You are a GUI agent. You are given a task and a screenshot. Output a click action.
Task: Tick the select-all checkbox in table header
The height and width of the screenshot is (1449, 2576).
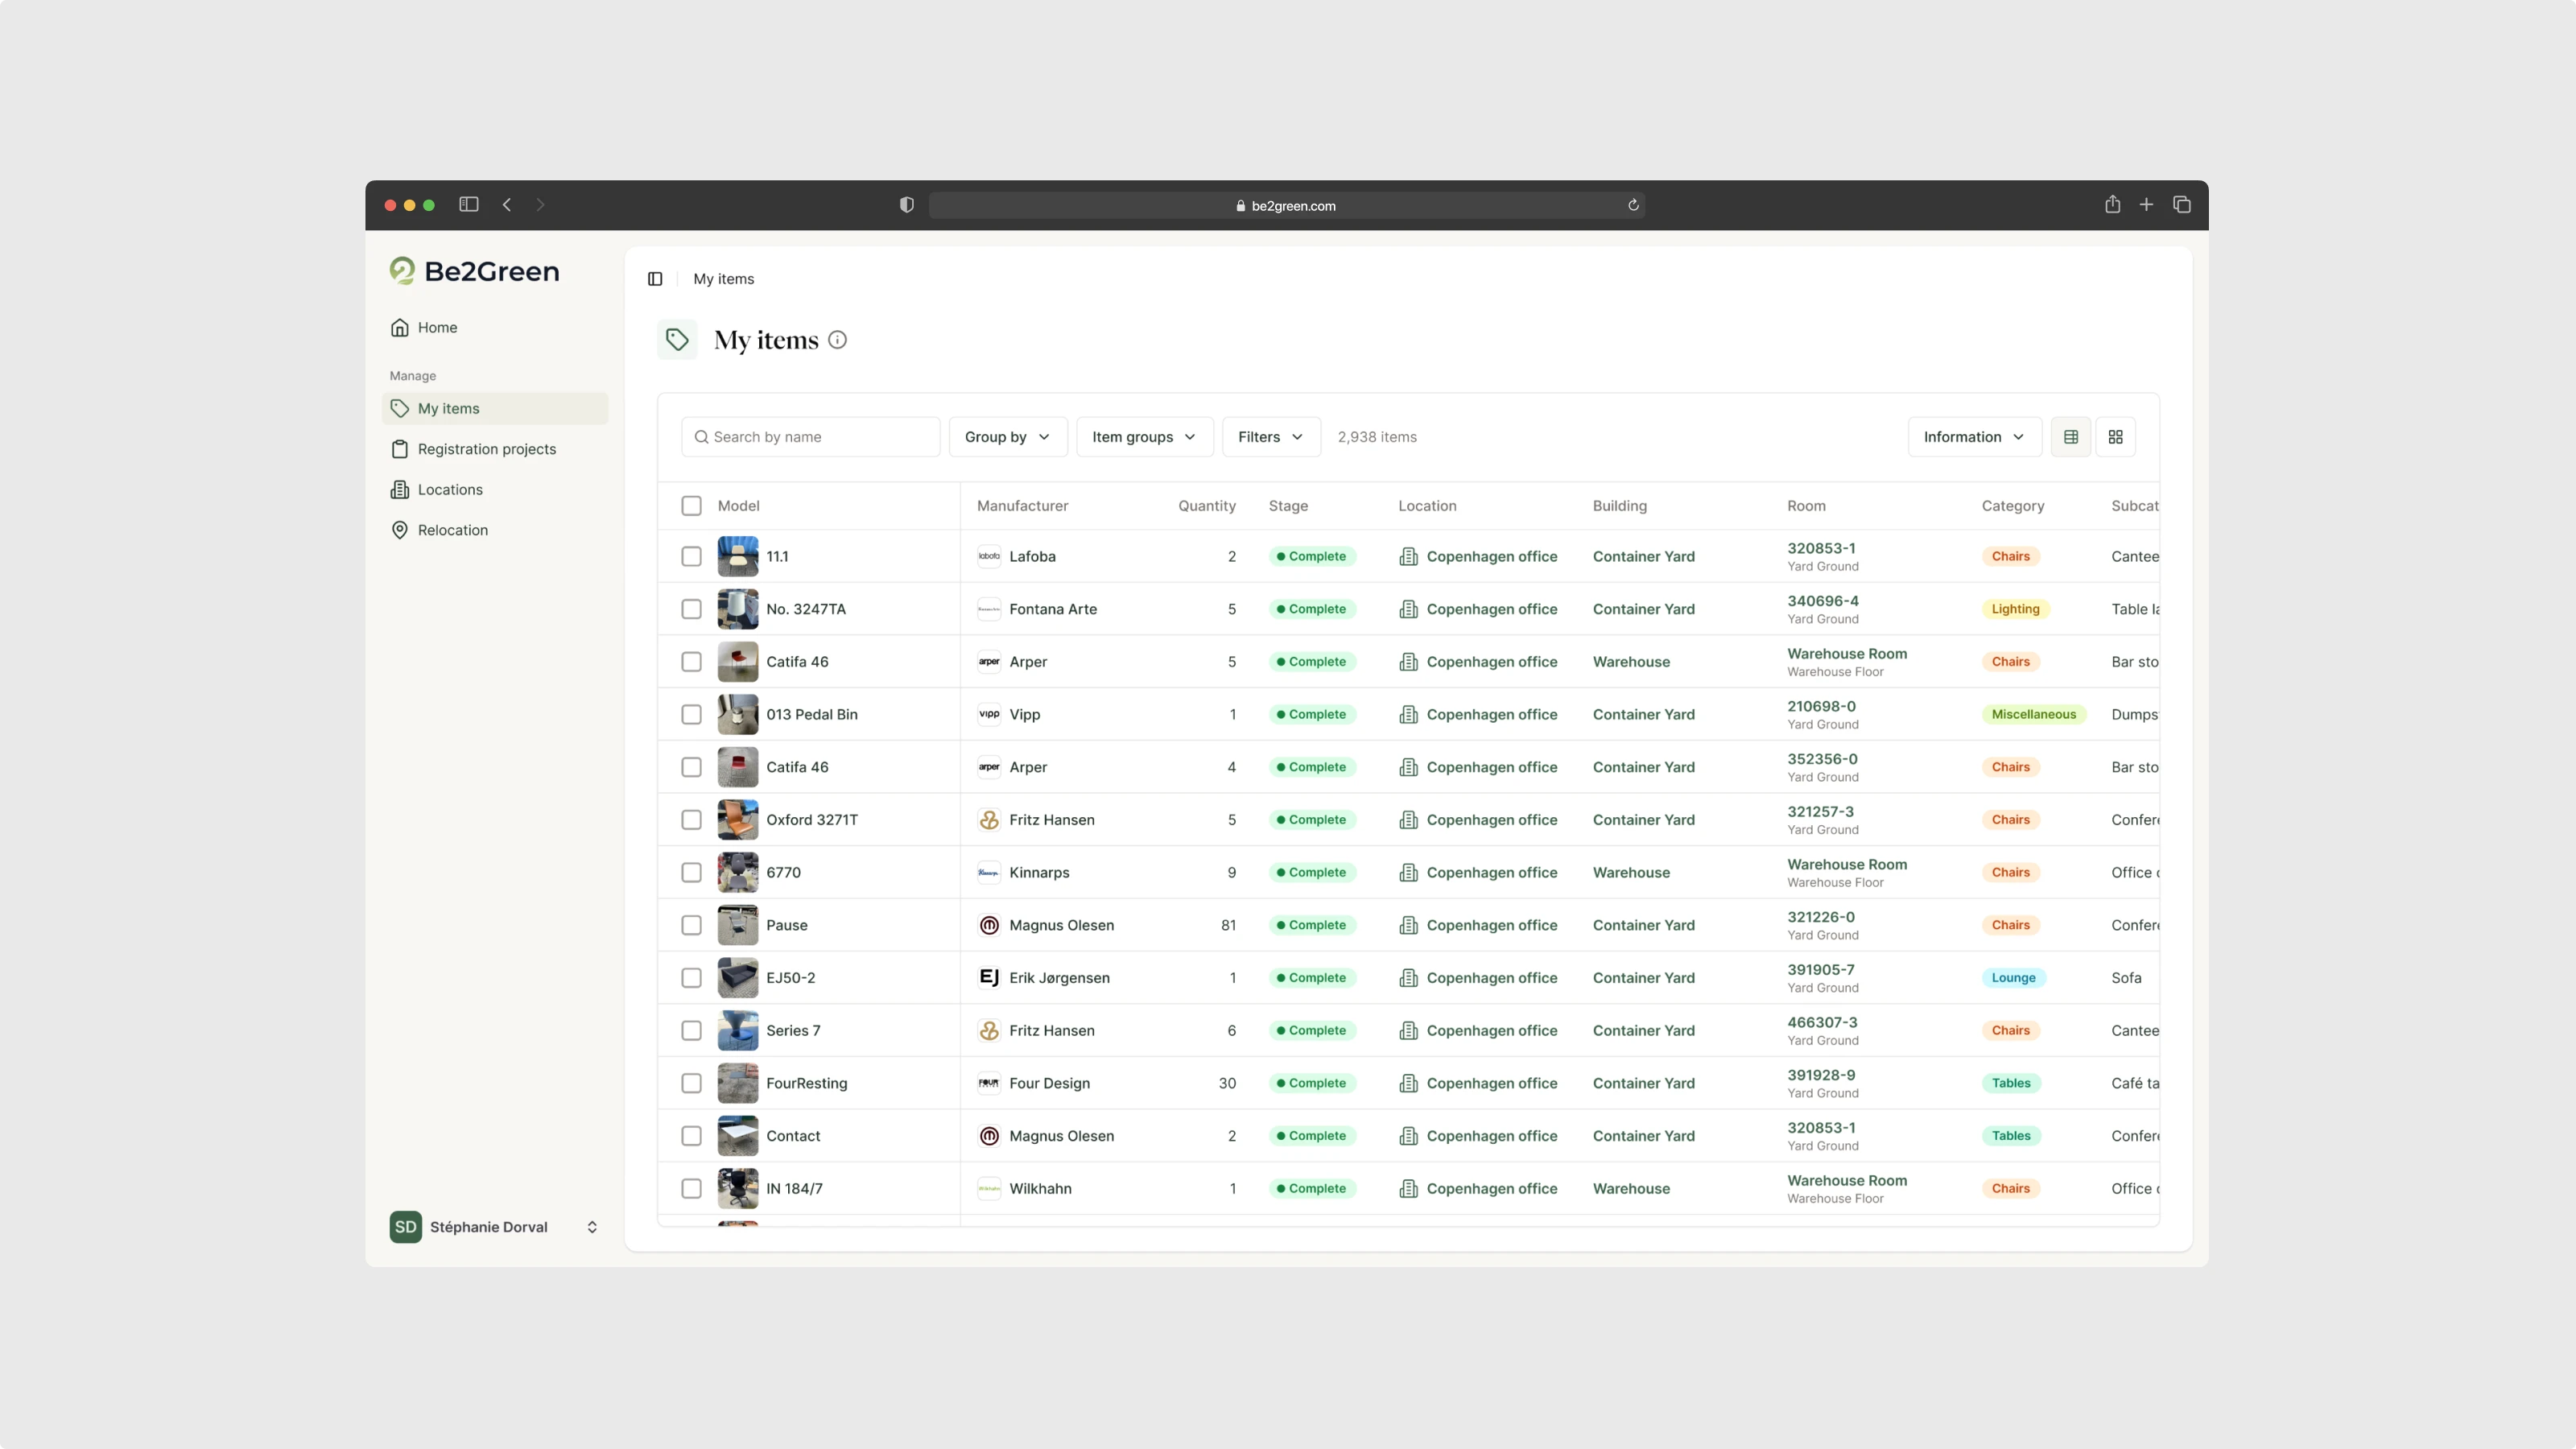click(691, 506)
